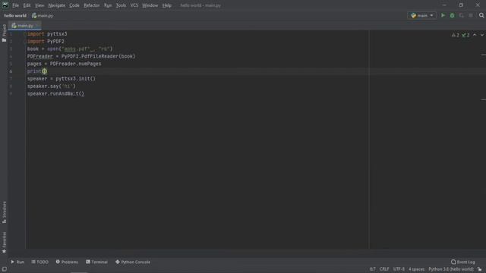The height and width of the screenshot is (273, 486).
Task: Open the UTF-8 file encoding selector
Action: 399,269
